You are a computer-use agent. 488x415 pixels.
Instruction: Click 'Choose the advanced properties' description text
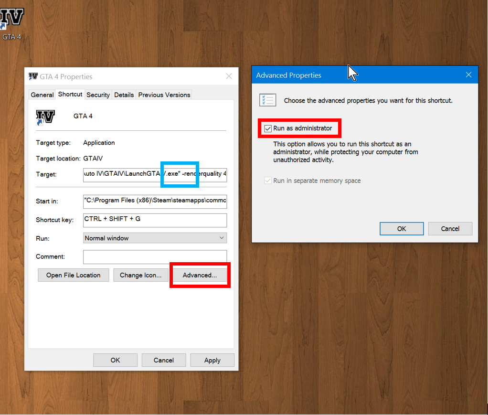click(x=368, y=101)
